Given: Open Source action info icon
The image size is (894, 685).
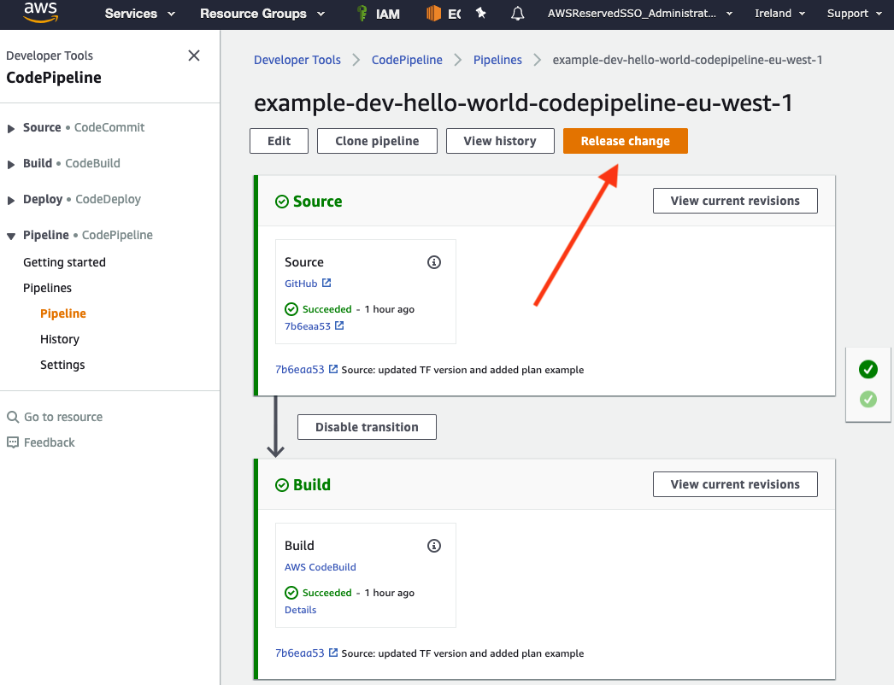Looking at the screenshot, I should (434, 262).
